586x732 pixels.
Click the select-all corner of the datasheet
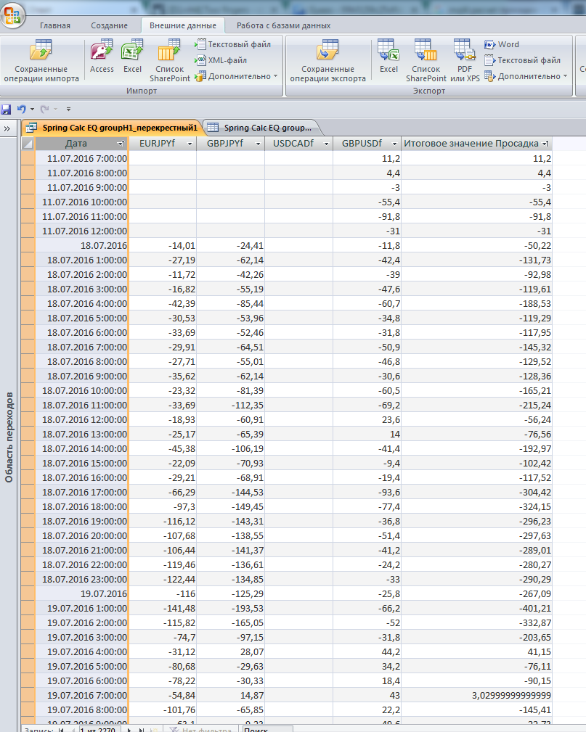(x=28, y=144)
